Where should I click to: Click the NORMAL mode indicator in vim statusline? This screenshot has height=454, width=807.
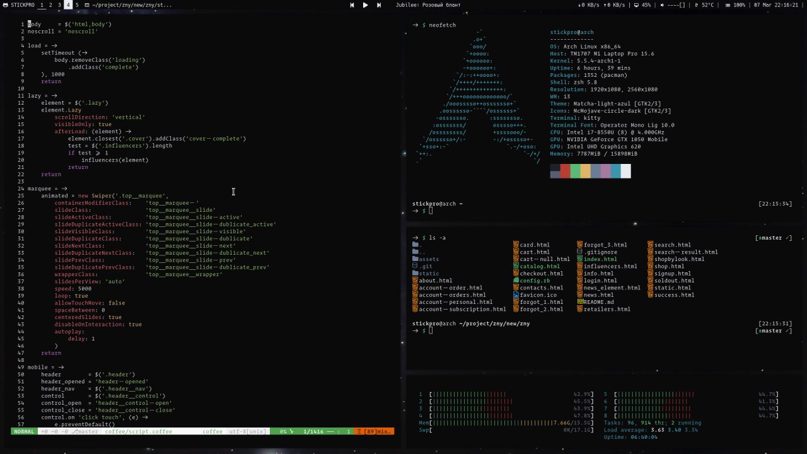point(24,431)
